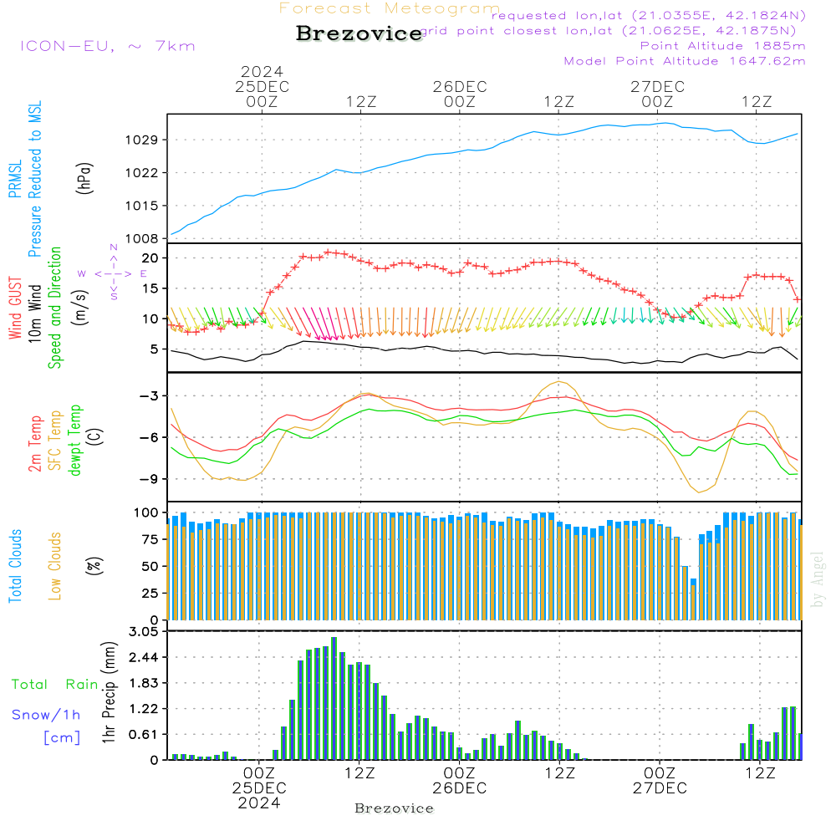Click the 20 wind speed axis value
The width and height of the screenshot is (836, 836).
coord(150,258)
